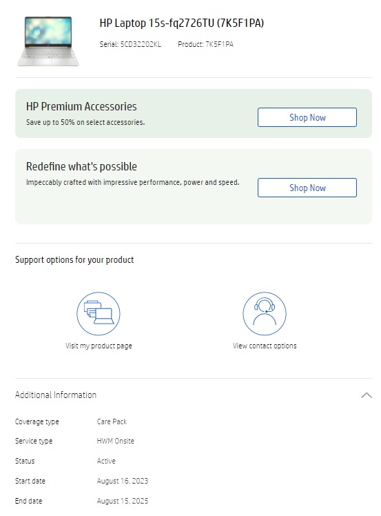Click the Save up to 50% promo text
The height and width of the screenshot is (516, 381).
click(x=85, y=122)
